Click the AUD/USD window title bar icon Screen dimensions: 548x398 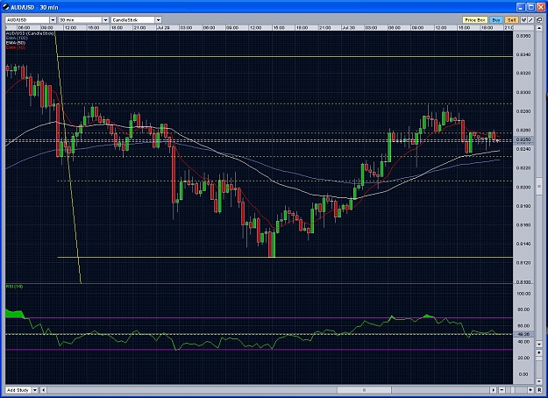6,7
